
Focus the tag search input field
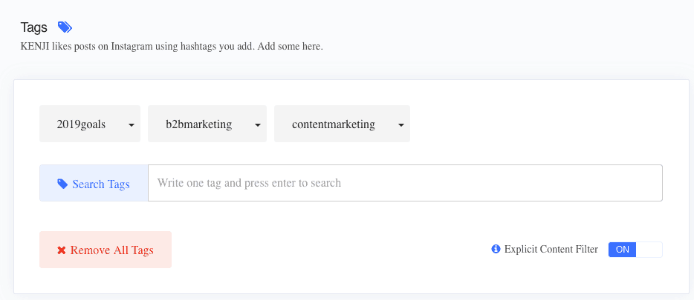405,183
